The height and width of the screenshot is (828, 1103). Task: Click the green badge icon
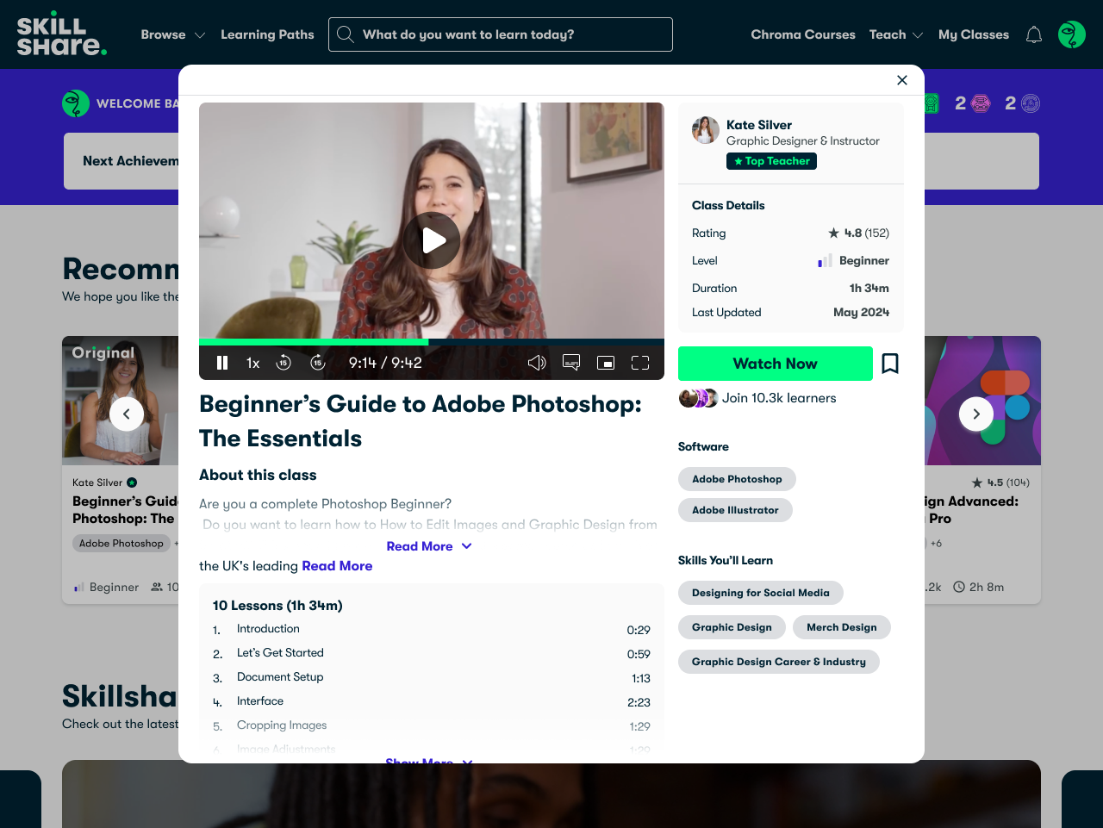[932, 103]
